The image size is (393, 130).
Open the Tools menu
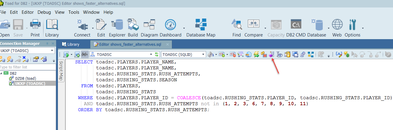click(x=74, y=12)
